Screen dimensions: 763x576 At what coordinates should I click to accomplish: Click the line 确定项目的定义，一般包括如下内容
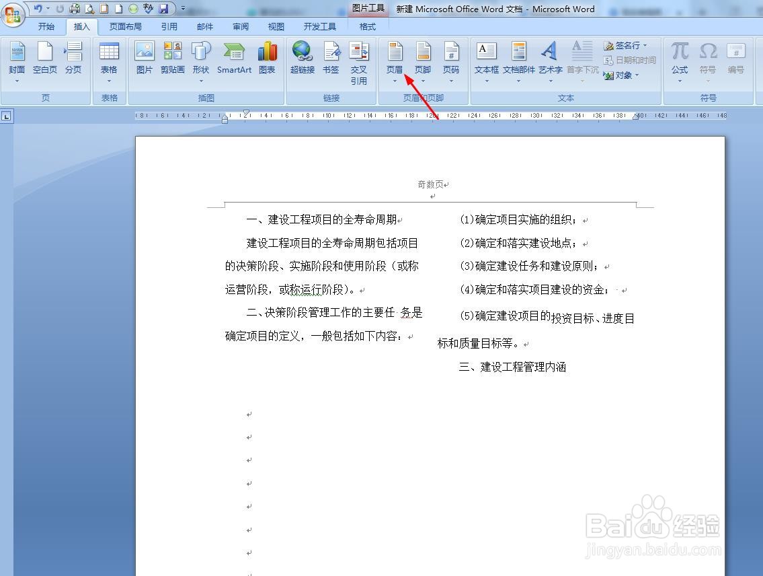315,336
